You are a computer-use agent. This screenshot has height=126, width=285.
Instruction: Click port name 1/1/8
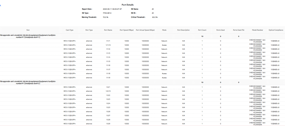[x=108, y=74]
